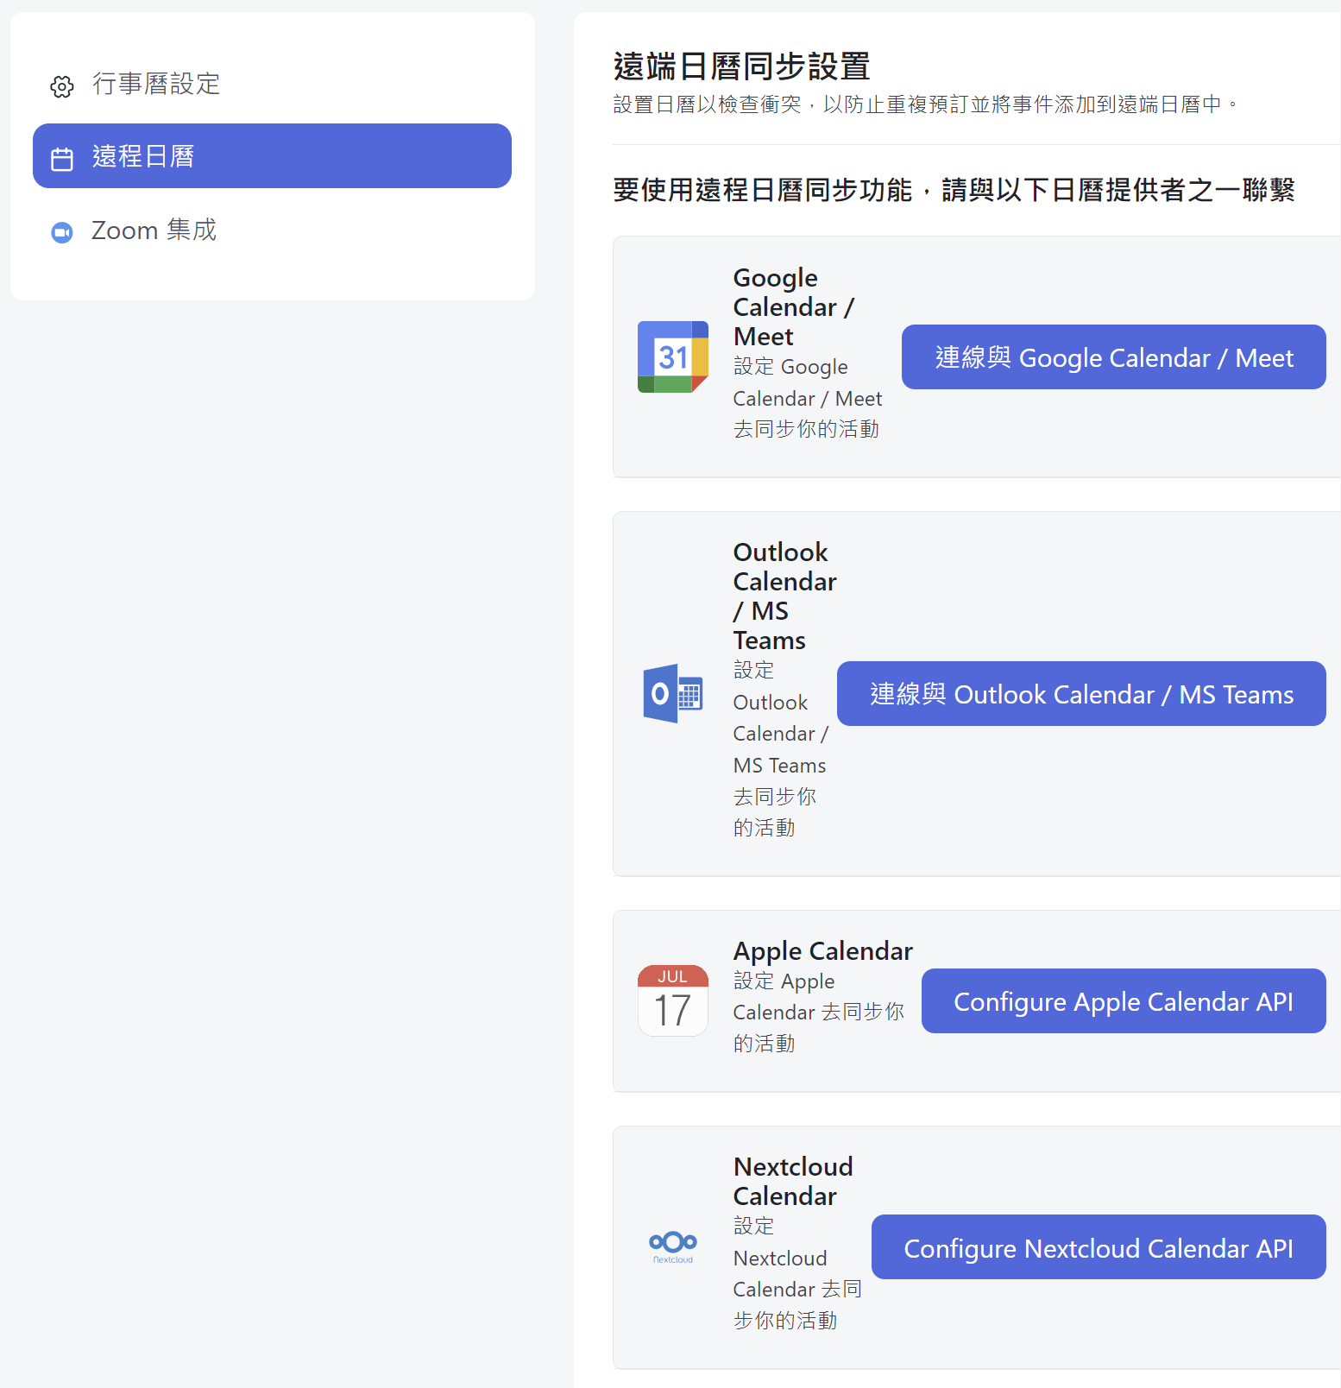Click the 遠端日曆同步設置 page title
1341x1388 pixels.
pos(742,66)
